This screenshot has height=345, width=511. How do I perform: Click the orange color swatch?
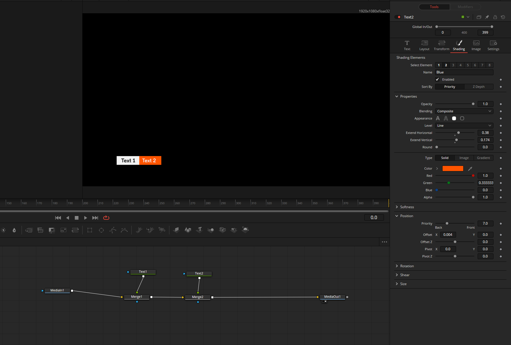click(453, 169)
